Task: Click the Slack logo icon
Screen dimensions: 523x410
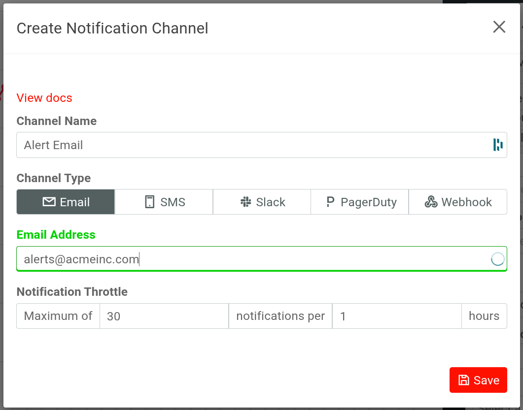Action: click(x=244, y=202)
